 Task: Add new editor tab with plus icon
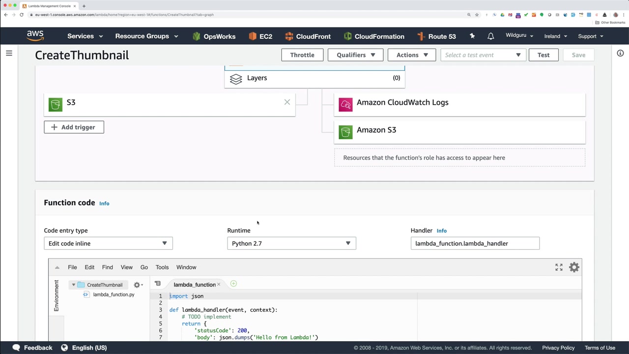(233, 284)
